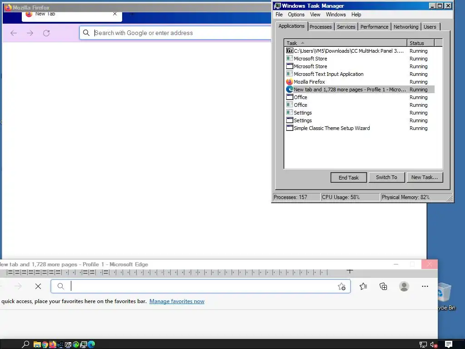The width and height of the screenshot is (465, 349).
Task: Click the Edge icon in the task list
Action: [289, 90]
